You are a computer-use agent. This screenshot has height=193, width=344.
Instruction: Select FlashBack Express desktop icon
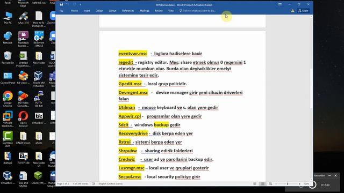(23, 39)
